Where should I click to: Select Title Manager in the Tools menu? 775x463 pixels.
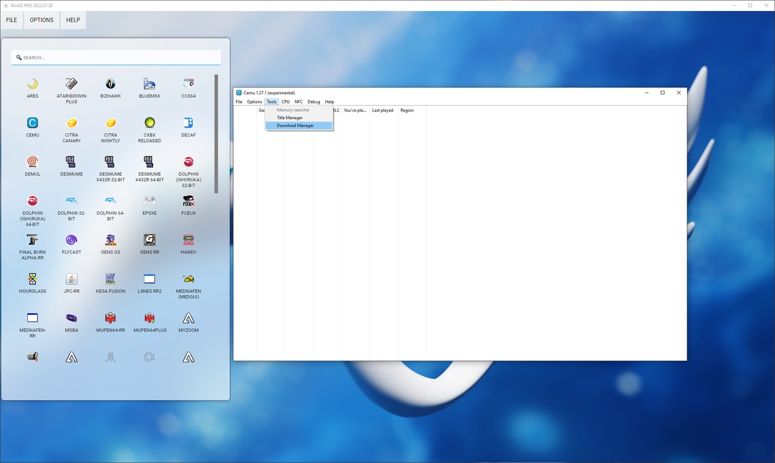289,117
